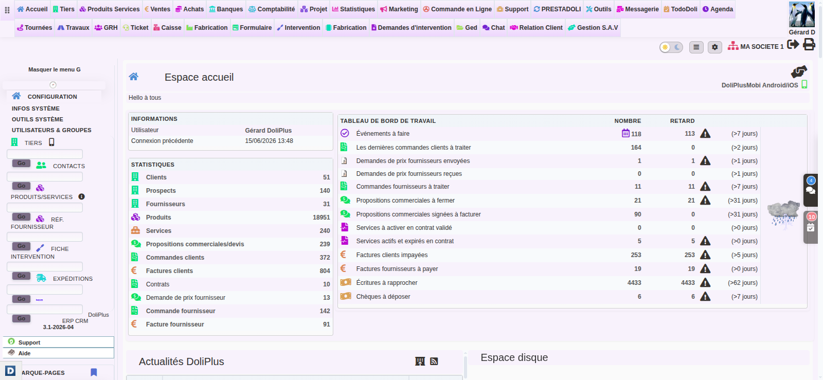The image size is (823, 380).
Task: Open the RSS feed icon in Actualités
Action: pyautogui.click(x=434, y=361)
